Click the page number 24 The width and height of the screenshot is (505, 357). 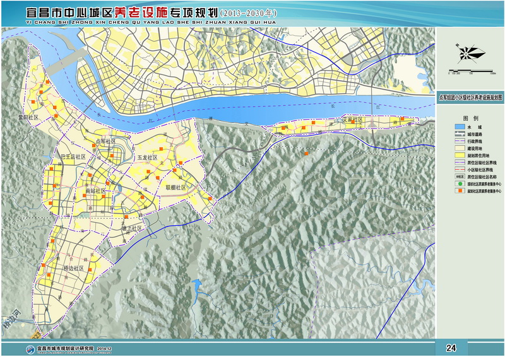[x=451, y=348]
